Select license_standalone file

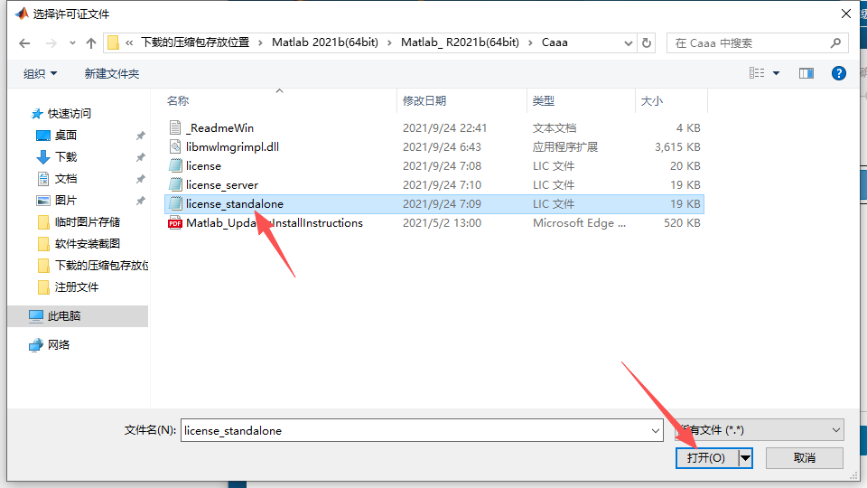click(434, 203)
